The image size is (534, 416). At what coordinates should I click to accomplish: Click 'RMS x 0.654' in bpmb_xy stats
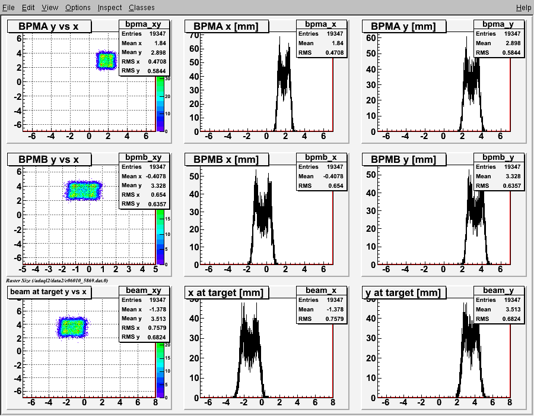(144, 195)
